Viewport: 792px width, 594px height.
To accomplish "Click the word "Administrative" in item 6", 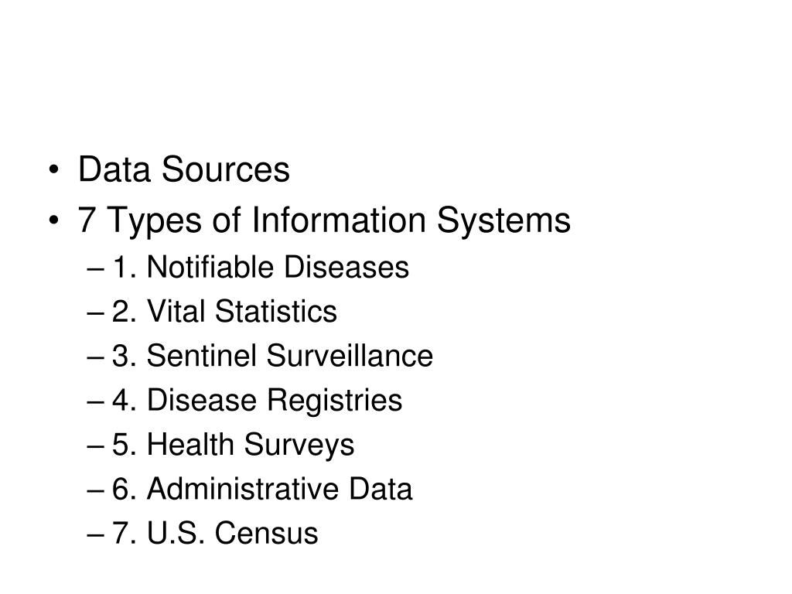I will point(242,489).
